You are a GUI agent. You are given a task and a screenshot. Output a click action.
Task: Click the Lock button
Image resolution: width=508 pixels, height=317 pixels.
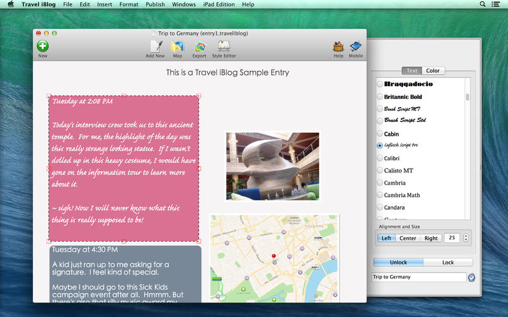click(448, 262)
